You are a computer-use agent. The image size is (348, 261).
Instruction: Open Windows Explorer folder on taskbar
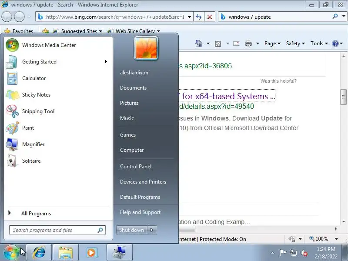click(x=66, y=253)
